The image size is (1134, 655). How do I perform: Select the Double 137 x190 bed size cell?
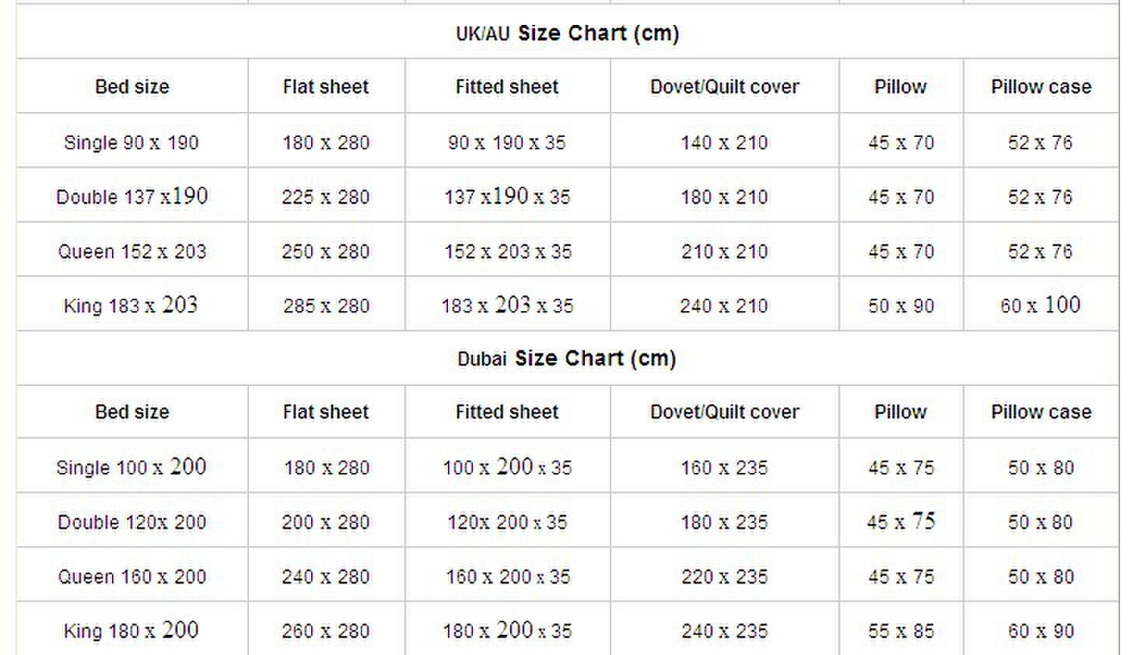point(131,196)
